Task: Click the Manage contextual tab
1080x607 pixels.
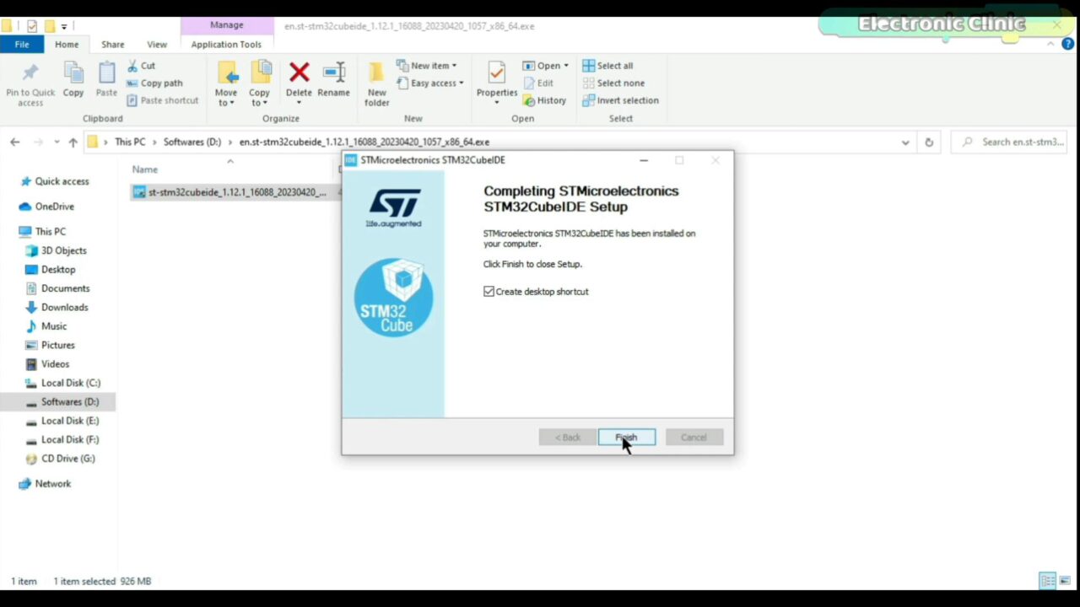Action: pos(227,25)
